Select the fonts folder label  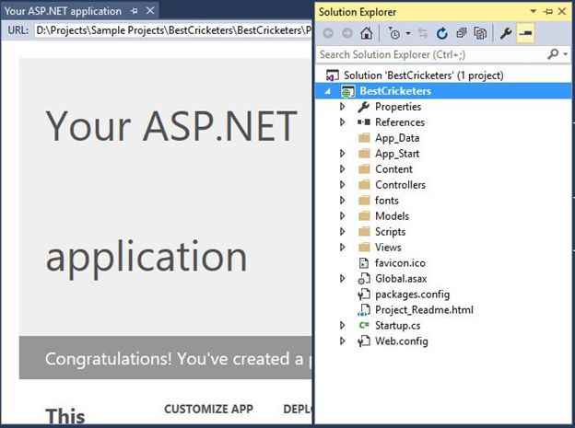[x=387, y=201]
